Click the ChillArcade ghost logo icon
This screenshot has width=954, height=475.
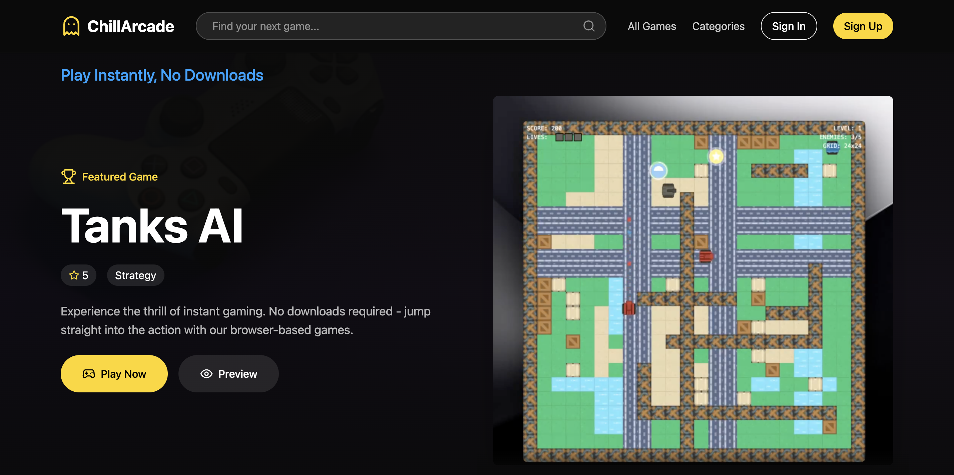pos(71,26)
